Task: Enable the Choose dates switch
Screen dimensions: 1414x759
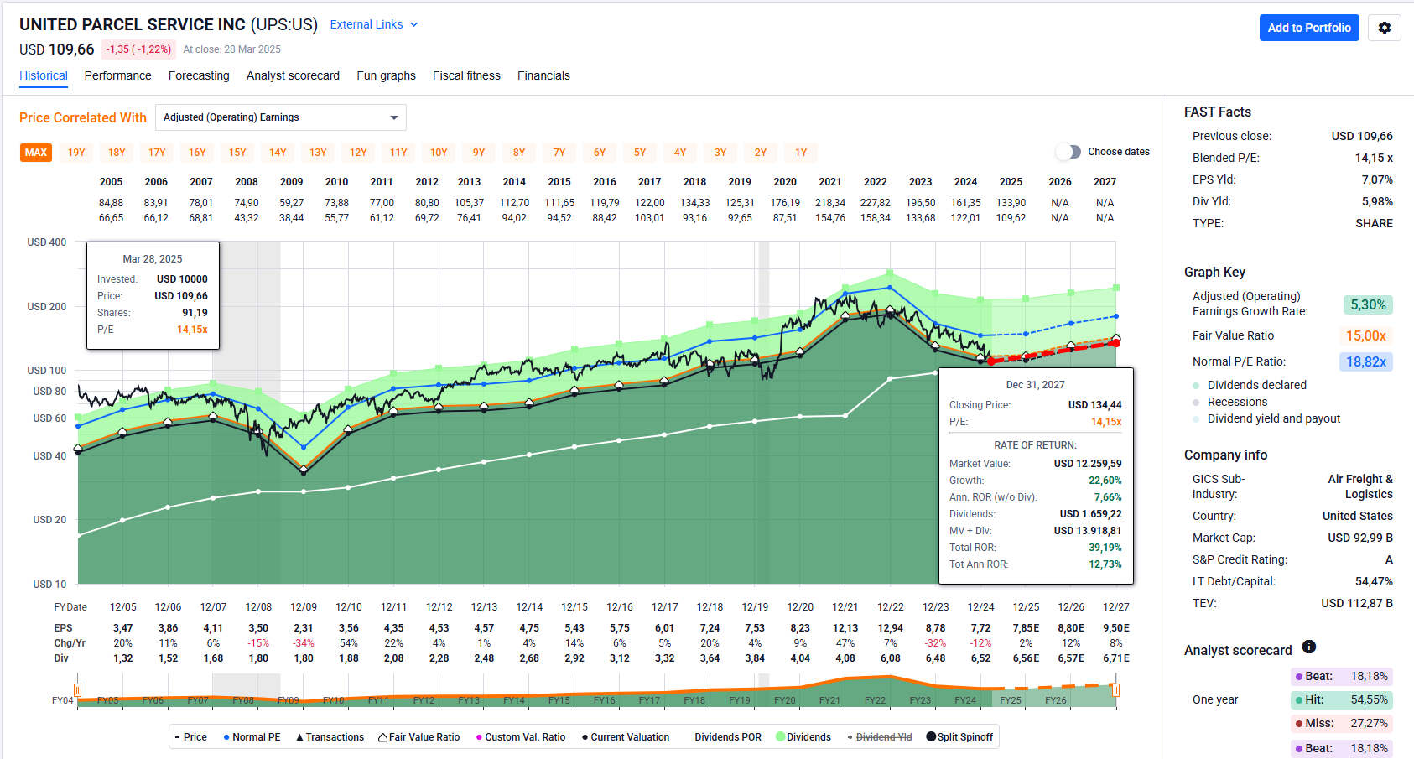Action: pyautogui.click(x=1068, y=152)
